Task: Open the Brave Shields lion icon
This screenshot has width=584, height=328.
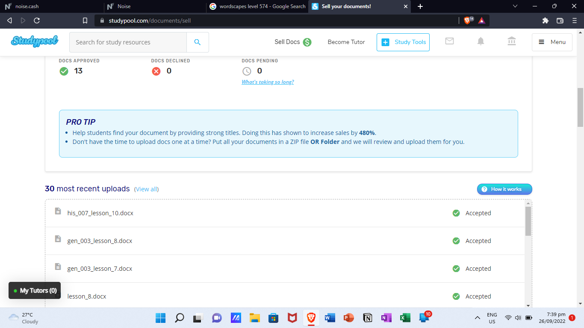Action: [x=468, y=20]
